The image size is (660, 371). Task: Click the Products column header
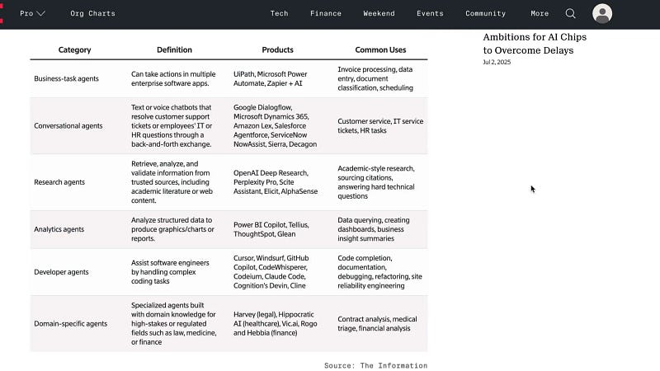(x=277, y=49)
